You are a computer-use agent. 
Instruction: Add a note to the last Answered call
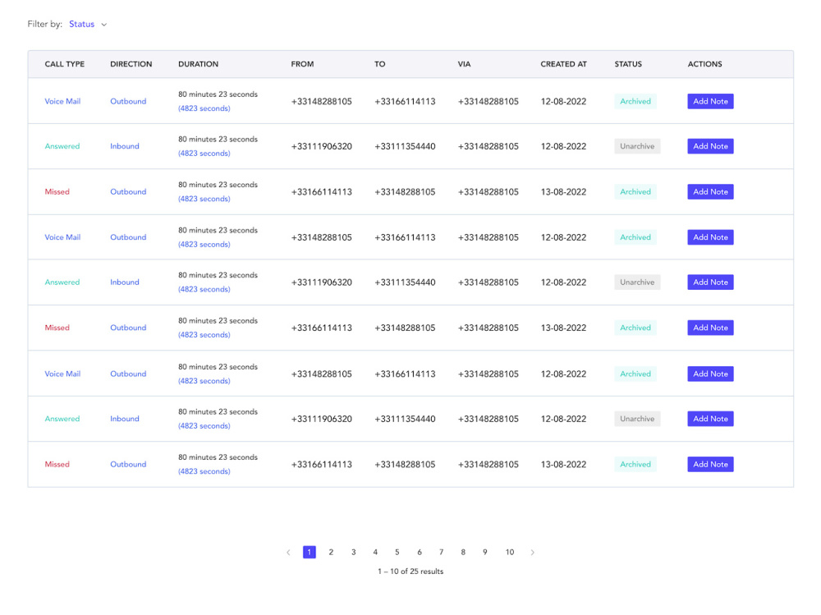pos(710,419)
